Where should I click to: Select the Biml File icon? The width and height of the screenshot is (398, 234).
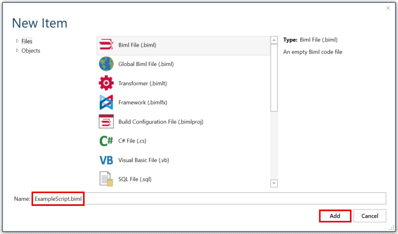click(x=106, y=45)
